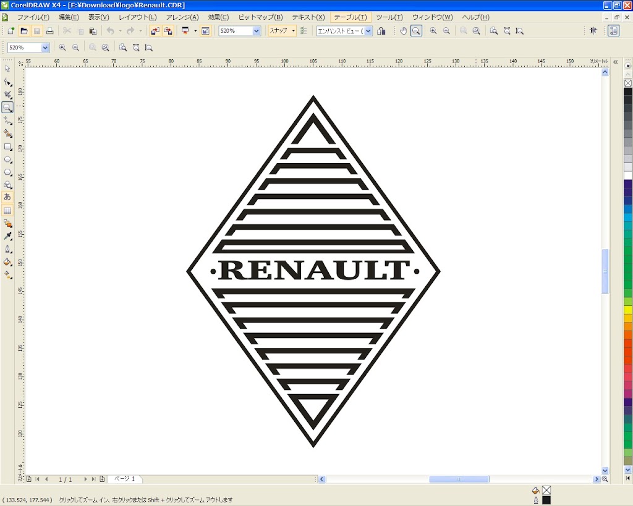Click the Export icon
Screen dimensions: 633x506
168,31
